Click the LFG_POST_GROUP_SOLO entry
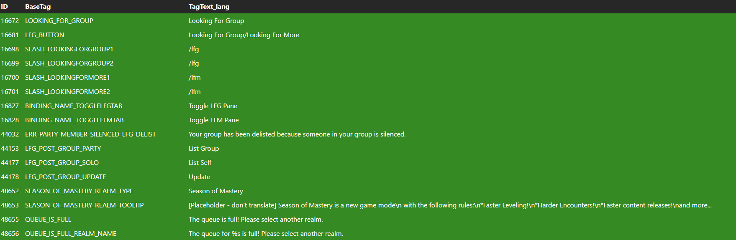Screen dimensions: 736x240 [62, 163]
